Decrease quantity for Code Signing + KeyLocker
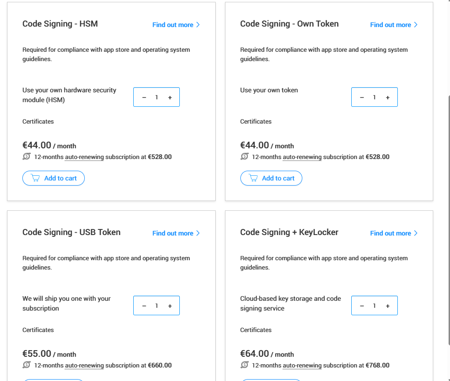Screen dimensions: 450x381 pos(362,306)
